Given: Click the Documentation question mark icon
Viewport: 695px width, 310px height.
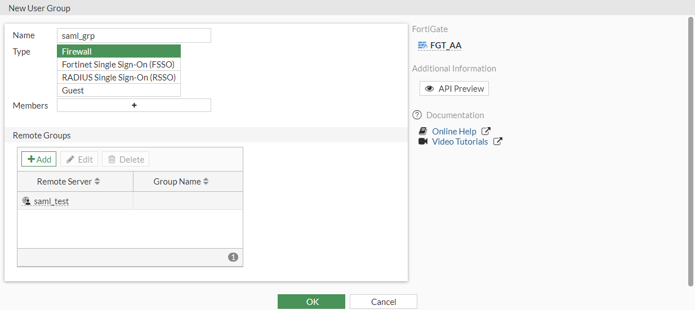Looking at the screenshot, I should click(417, 115).
